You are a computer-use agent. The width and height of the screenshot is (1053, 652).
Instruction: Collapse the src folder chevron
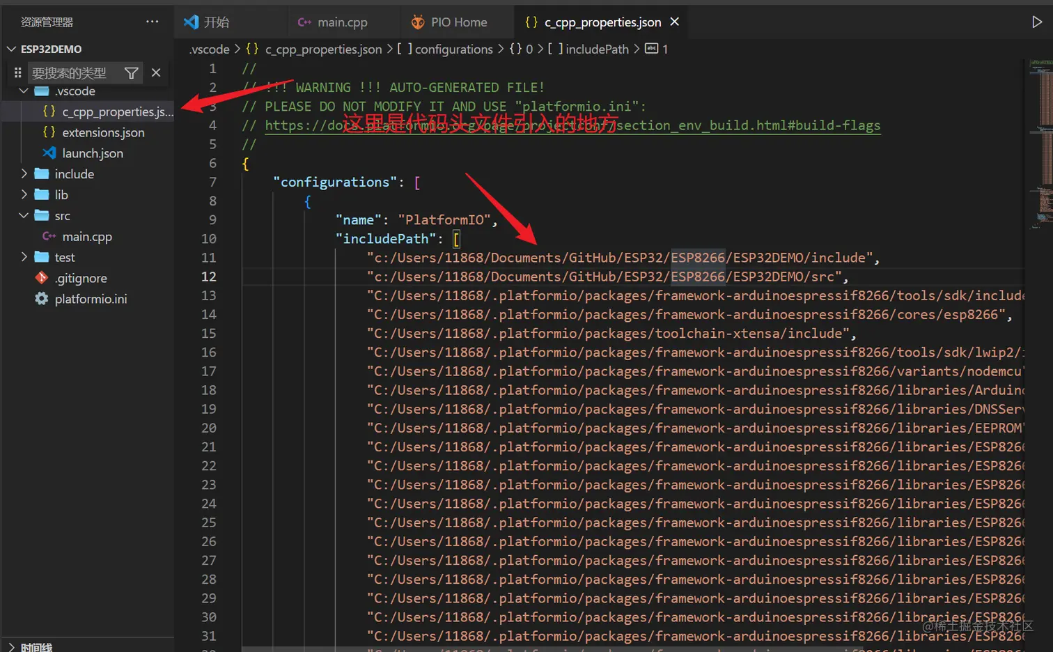tap(24, 215)
